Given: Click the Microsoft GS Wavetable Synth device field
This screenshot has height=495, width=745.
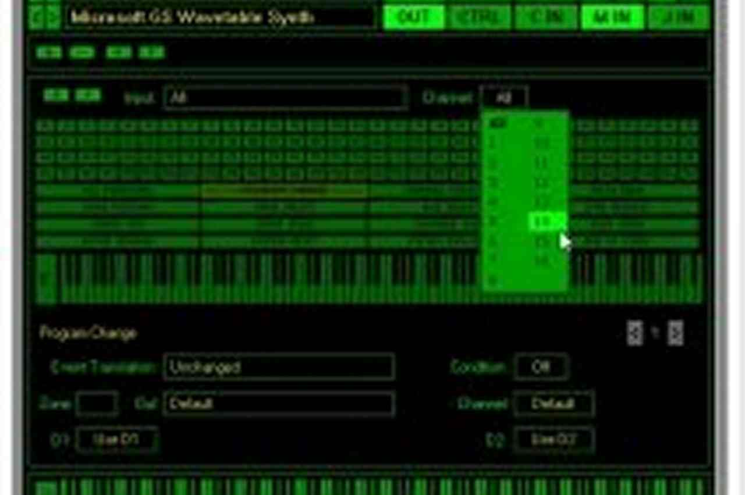Looking at the screenshot, I should click(x=220, y=17).
